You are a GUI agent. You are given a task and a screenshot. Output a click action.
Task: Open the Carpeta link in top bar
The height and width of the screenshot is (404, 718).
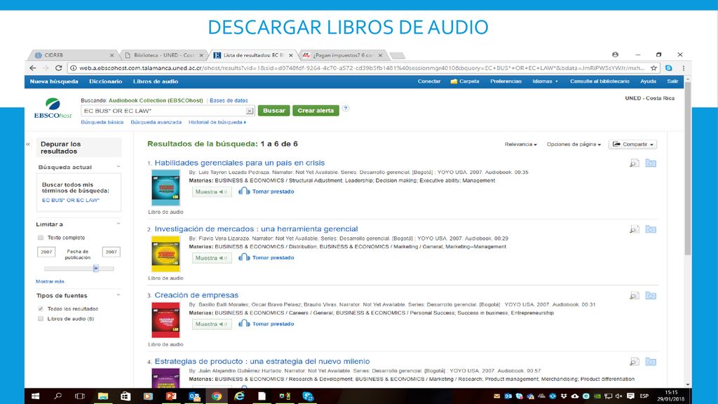click(465, 81)
